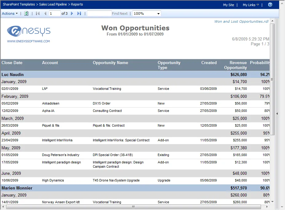
Task: Navigate to Sales Lead Pipeline breadcrumb
Action: pos(54,5)
